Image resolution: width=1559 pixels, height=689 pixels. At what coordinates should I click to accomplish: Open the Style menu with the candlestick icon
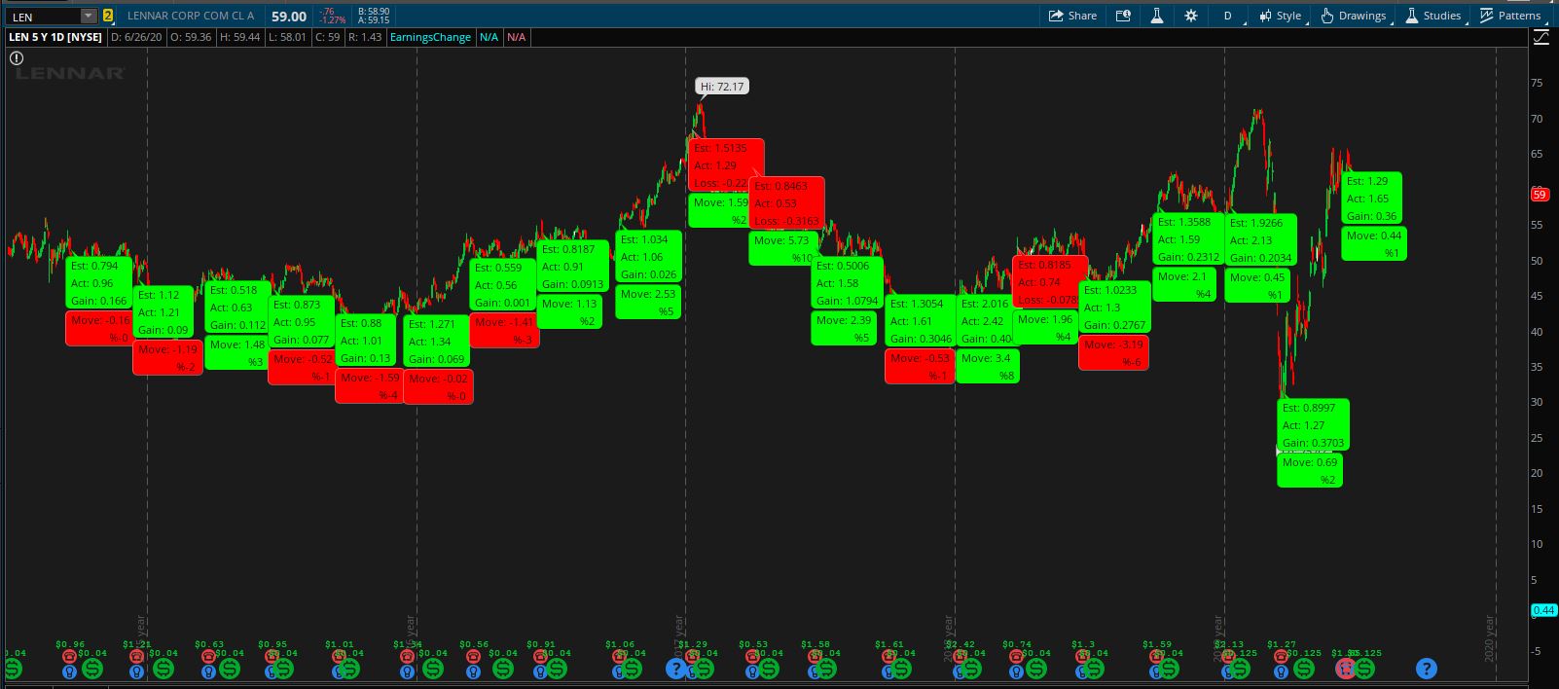pos(1280,16)
